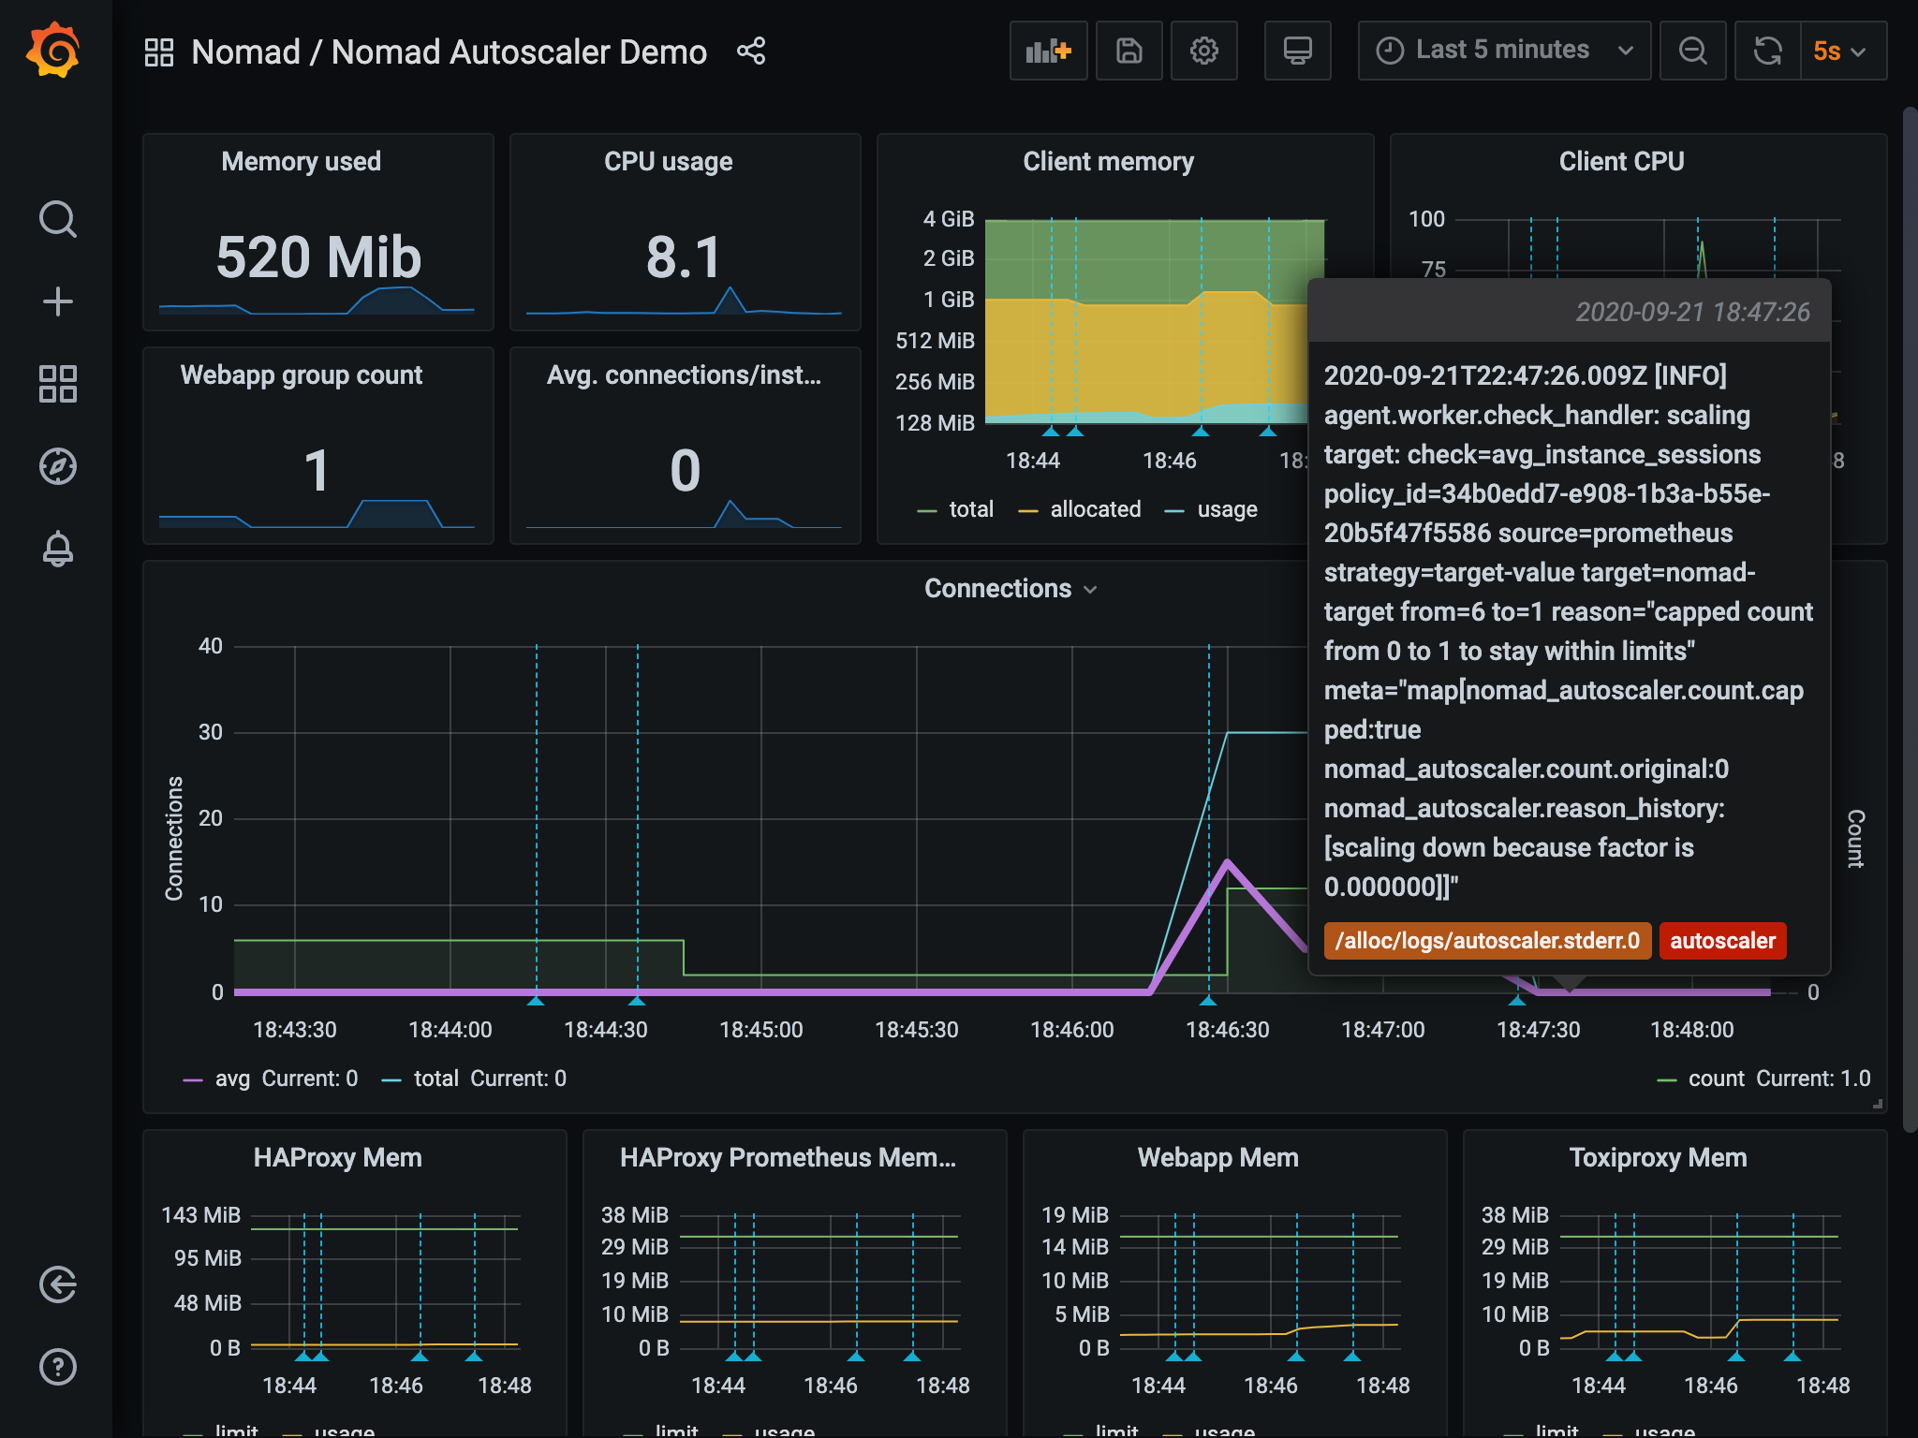Toggle allocated series in the Client memory legend
The height and width of the screenshot is (1438, 1918).
point(1094,509)
